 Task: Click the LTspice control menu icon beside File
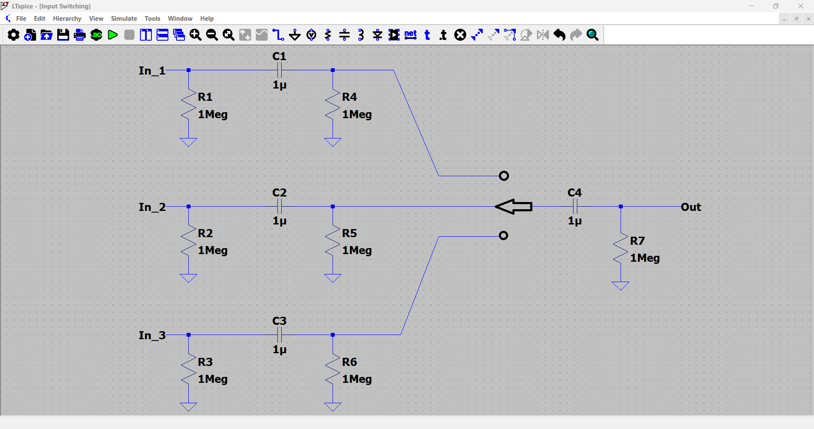8,19
